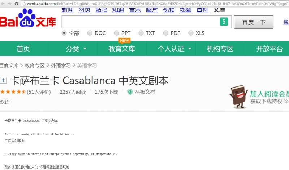Expand the 个人认证 dropdown arrow
The width and height of the screenshot is (289, 170).
[x=189, y=49]
